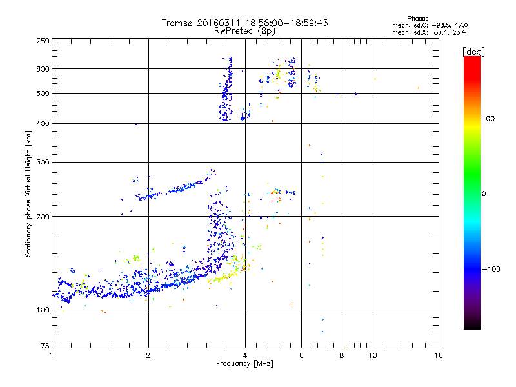Viewport: 516px width, 387px height.
Task: Click the '300' height axis tick label
Action: (x=43, y=163)
